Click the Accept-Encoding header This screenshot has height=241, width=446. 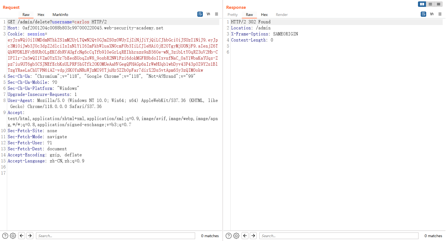tap(45, 155)
